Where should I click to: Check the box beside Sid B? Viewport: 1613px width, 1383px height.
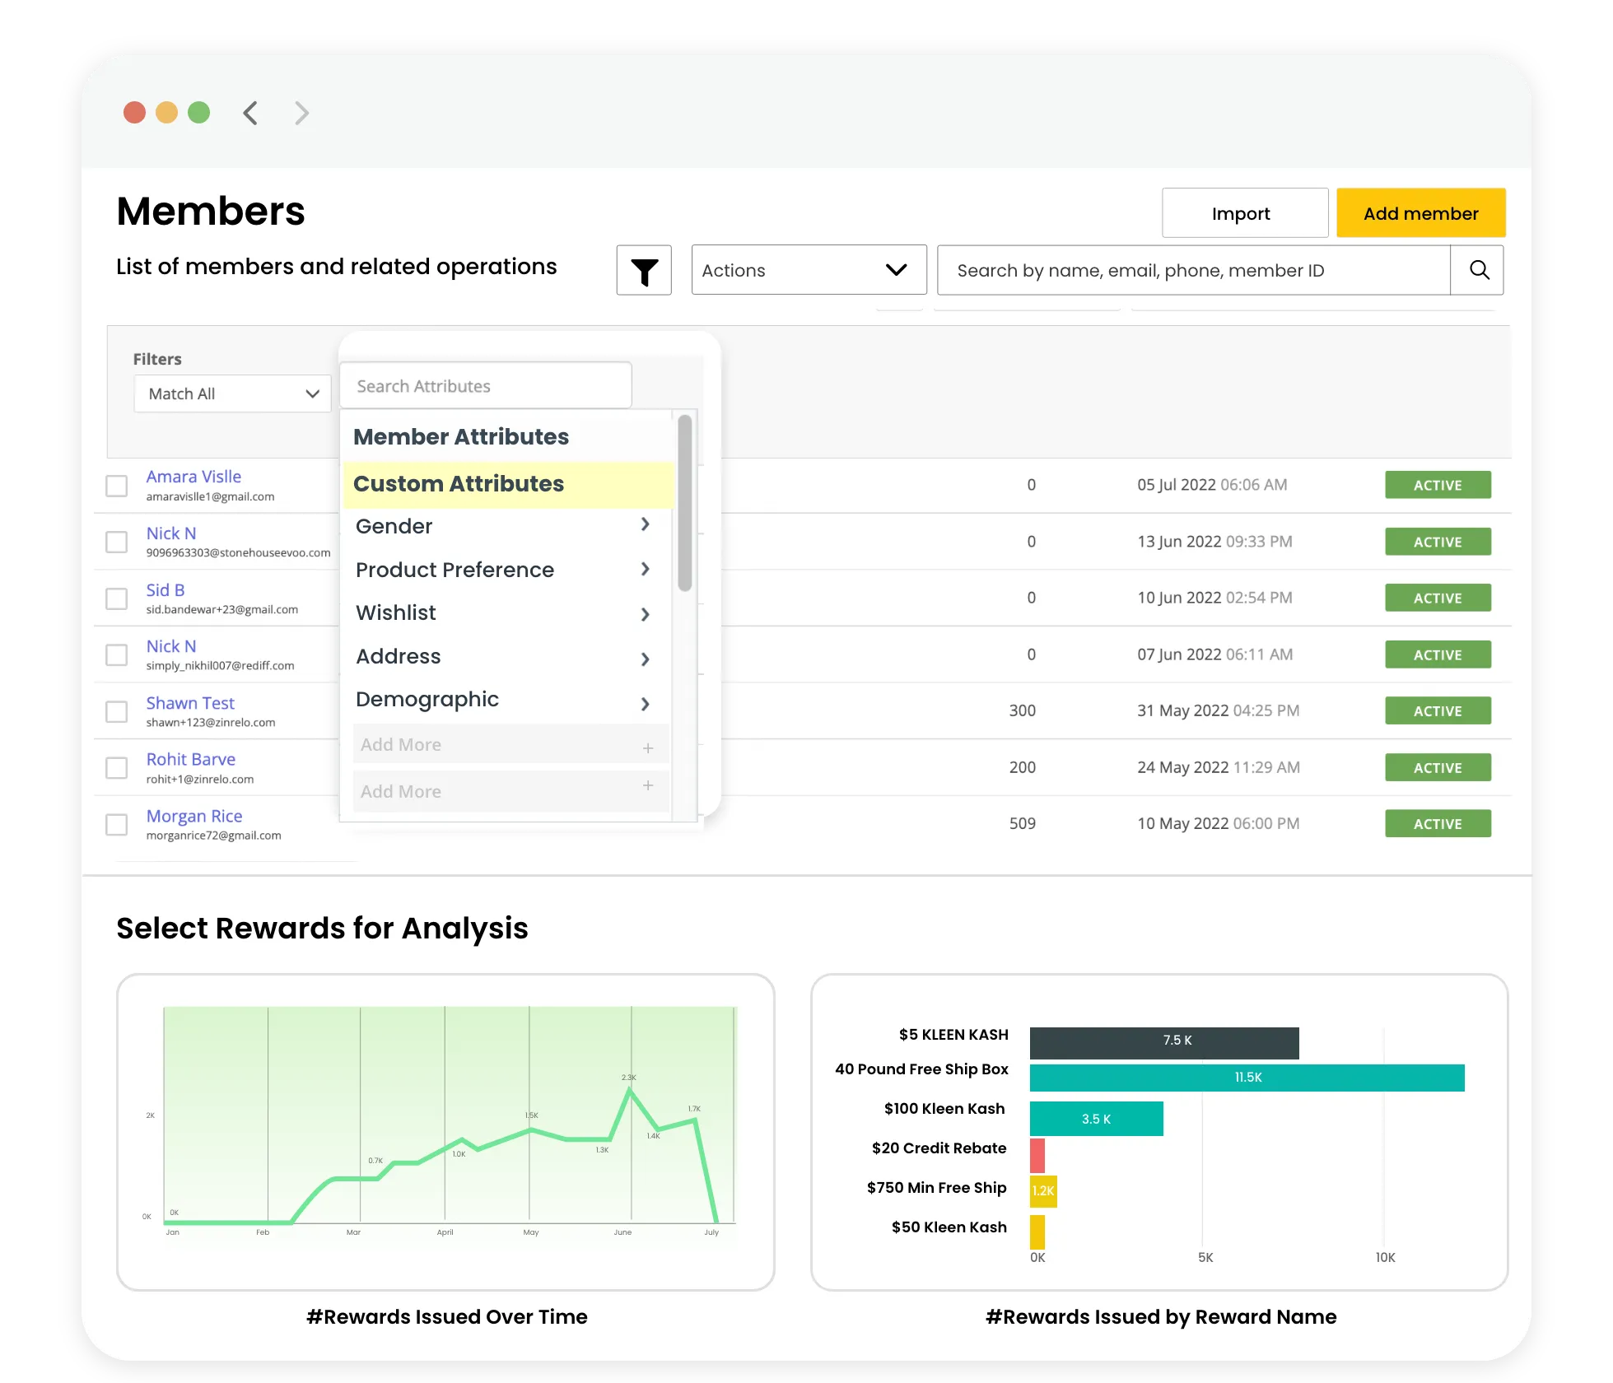click(117, 598)
